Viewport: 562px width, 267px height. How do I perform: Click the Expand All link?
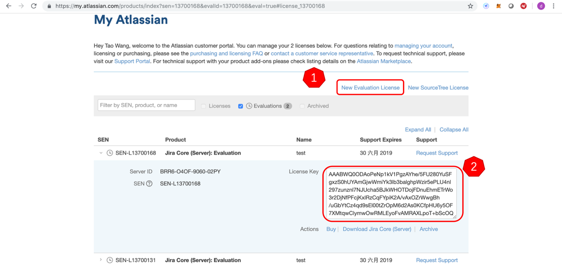[418, 130]
